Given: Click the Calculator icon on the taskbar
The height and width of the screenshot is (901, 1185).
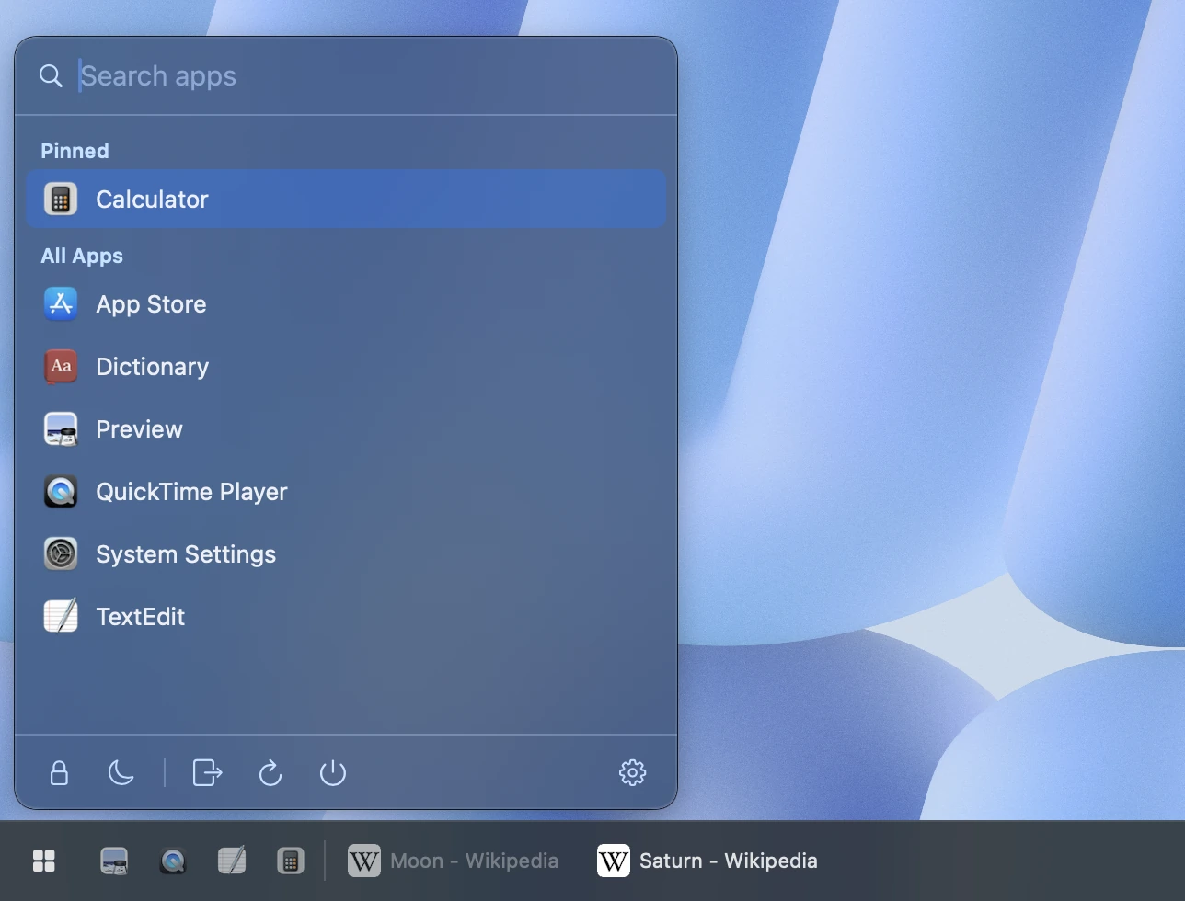Looking at the screenshot, I should pyautogui.click(x=291, y=861).
